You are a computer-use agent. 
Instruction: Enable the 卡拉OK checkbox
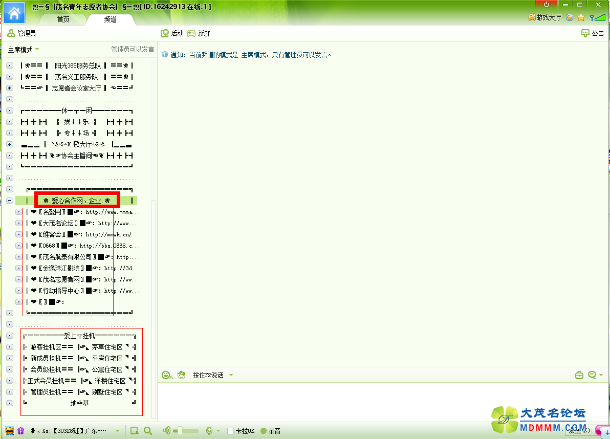coord(230,431)
